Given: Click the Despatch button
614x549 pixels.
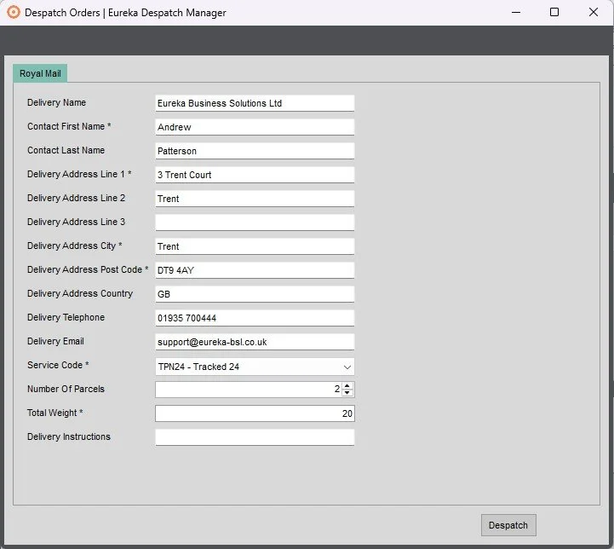Looking at the screenshot, I should tap(508, 525).
